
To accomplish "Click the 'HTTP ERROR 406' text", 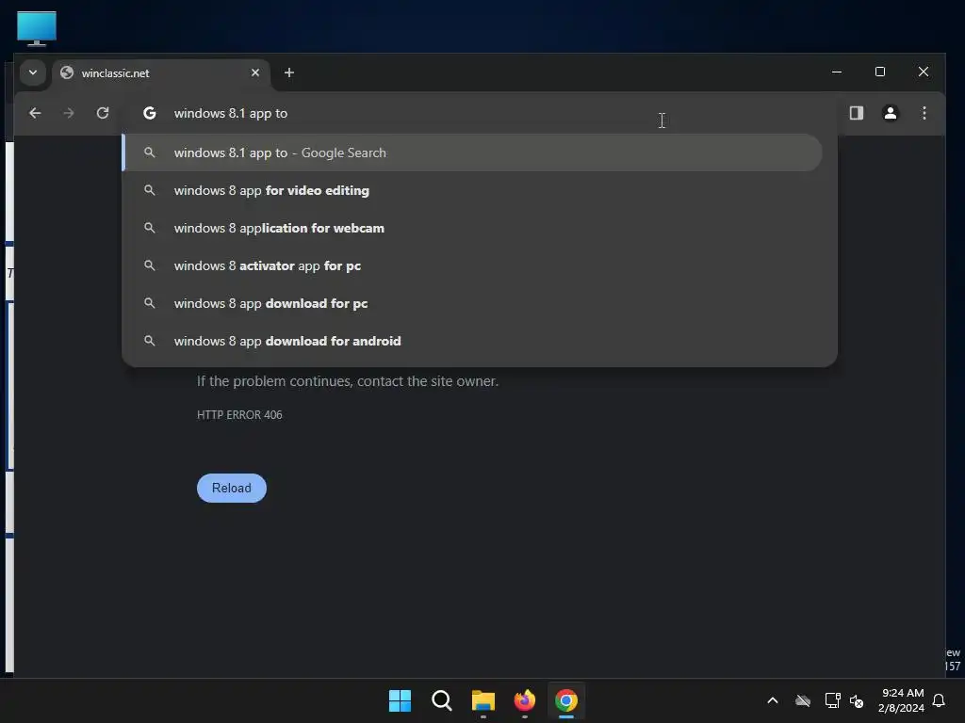I will [x=239, y=415].
